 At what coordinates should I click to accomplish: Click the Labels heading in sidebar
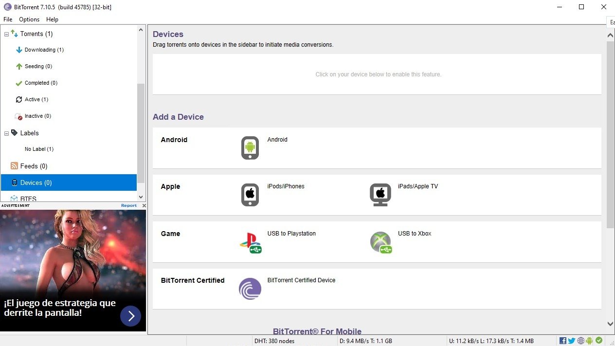tap(29, 133)
